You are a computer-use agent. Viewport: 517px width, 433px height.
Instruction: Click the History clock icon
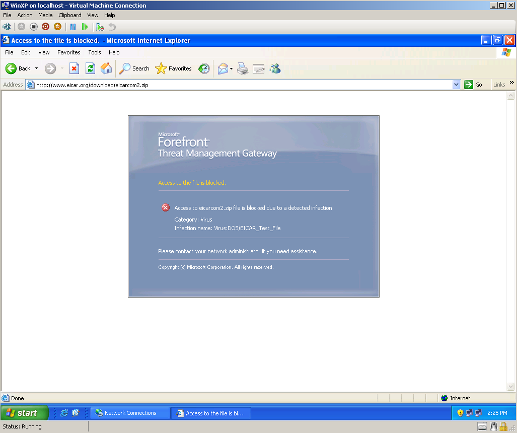pos(204,68)
